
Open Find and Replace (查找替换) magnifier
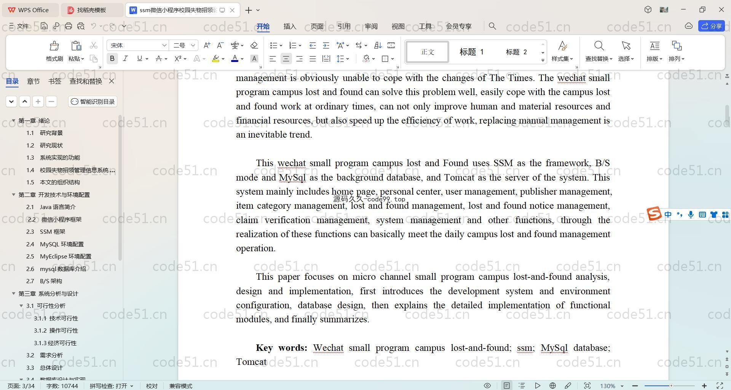599,46
